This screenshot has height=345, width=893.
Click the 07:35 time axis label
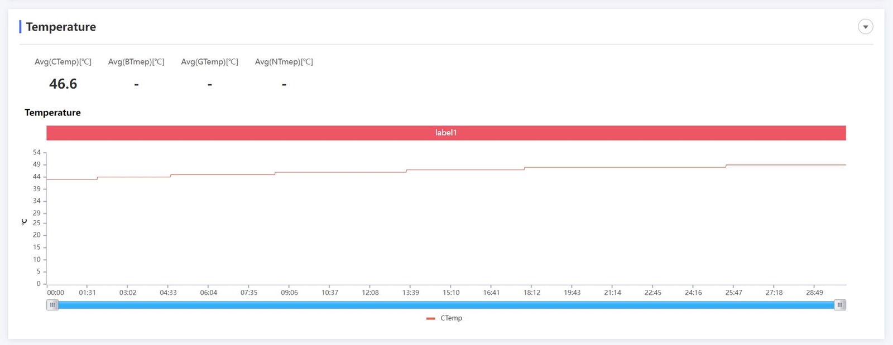[249, 293]
